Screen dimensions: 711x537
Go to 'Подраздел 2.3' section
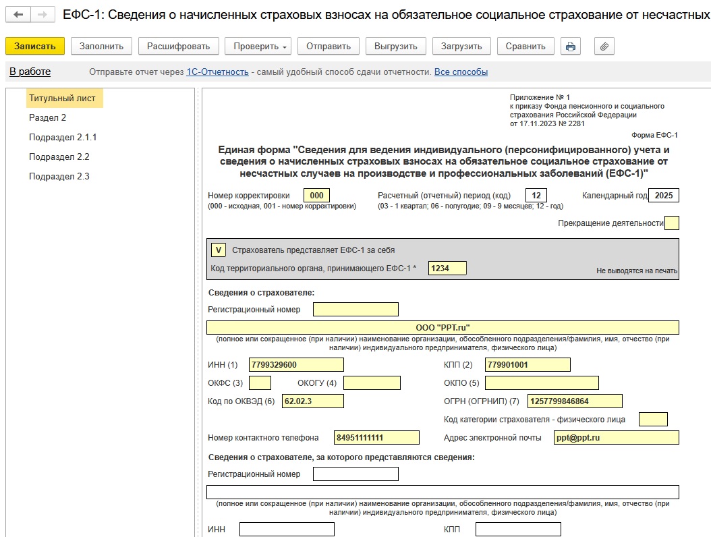pyautogui.click(x=59, y=176)
